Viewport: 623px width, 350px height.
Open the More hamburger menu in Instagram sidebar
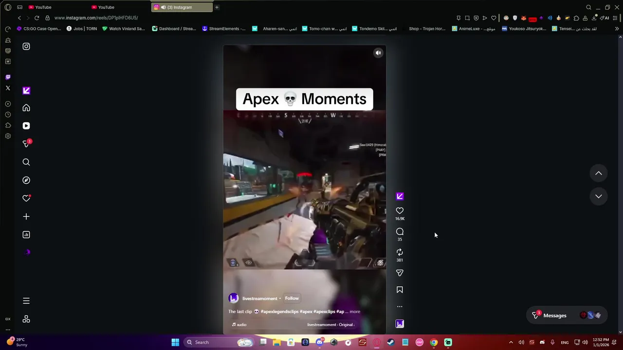point(26,301)
